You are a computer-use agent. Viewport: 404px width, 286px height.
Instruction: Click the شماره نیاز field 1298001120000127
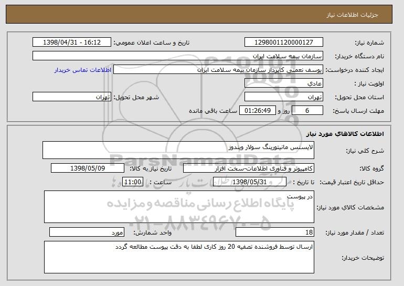pyautogui.click(x=284, y=43)
